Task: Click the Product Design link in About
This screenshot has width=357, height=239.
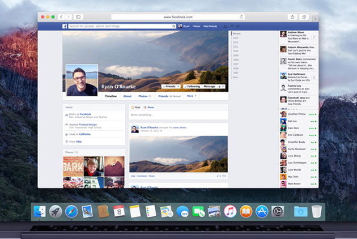Action: [x=88, y=125]
